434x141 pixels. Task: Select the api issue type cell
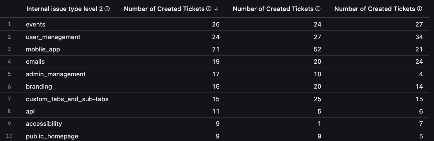pos(30,111)
